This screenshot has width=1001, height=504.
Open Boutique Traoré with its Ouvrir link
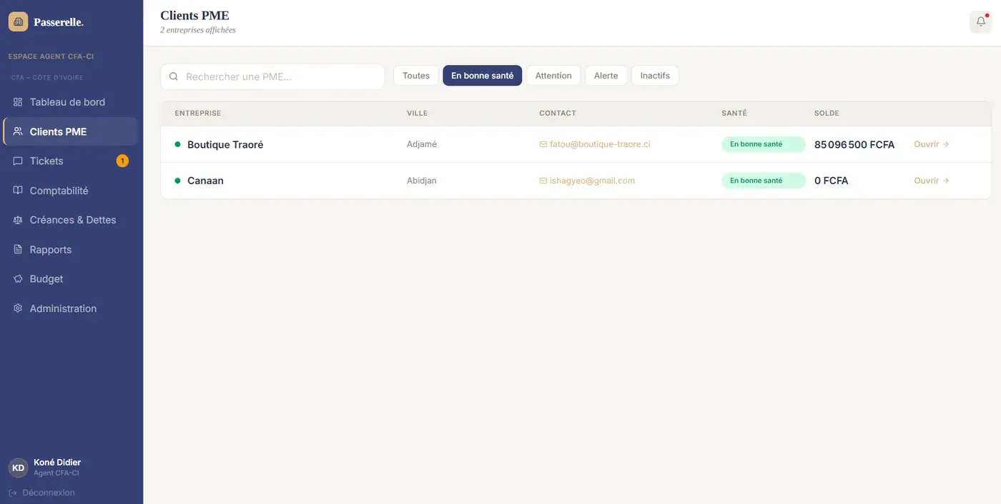[932, 144]
